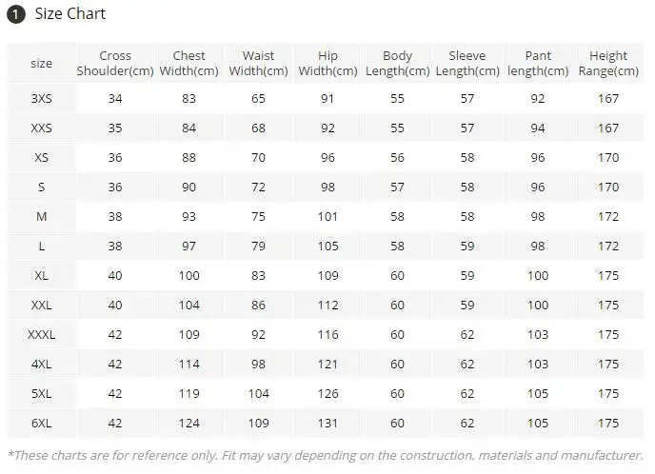
Task: Select the waist width value 65
Action: click(x=259, y=99)
